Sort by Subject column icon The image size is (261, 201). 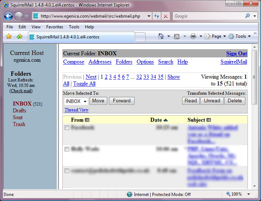(x=209, y=120)
